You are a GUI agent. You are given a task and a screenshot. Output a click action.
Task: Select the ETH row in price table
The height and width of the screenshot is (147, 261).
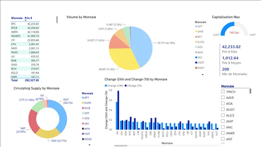tap(25, 44)
